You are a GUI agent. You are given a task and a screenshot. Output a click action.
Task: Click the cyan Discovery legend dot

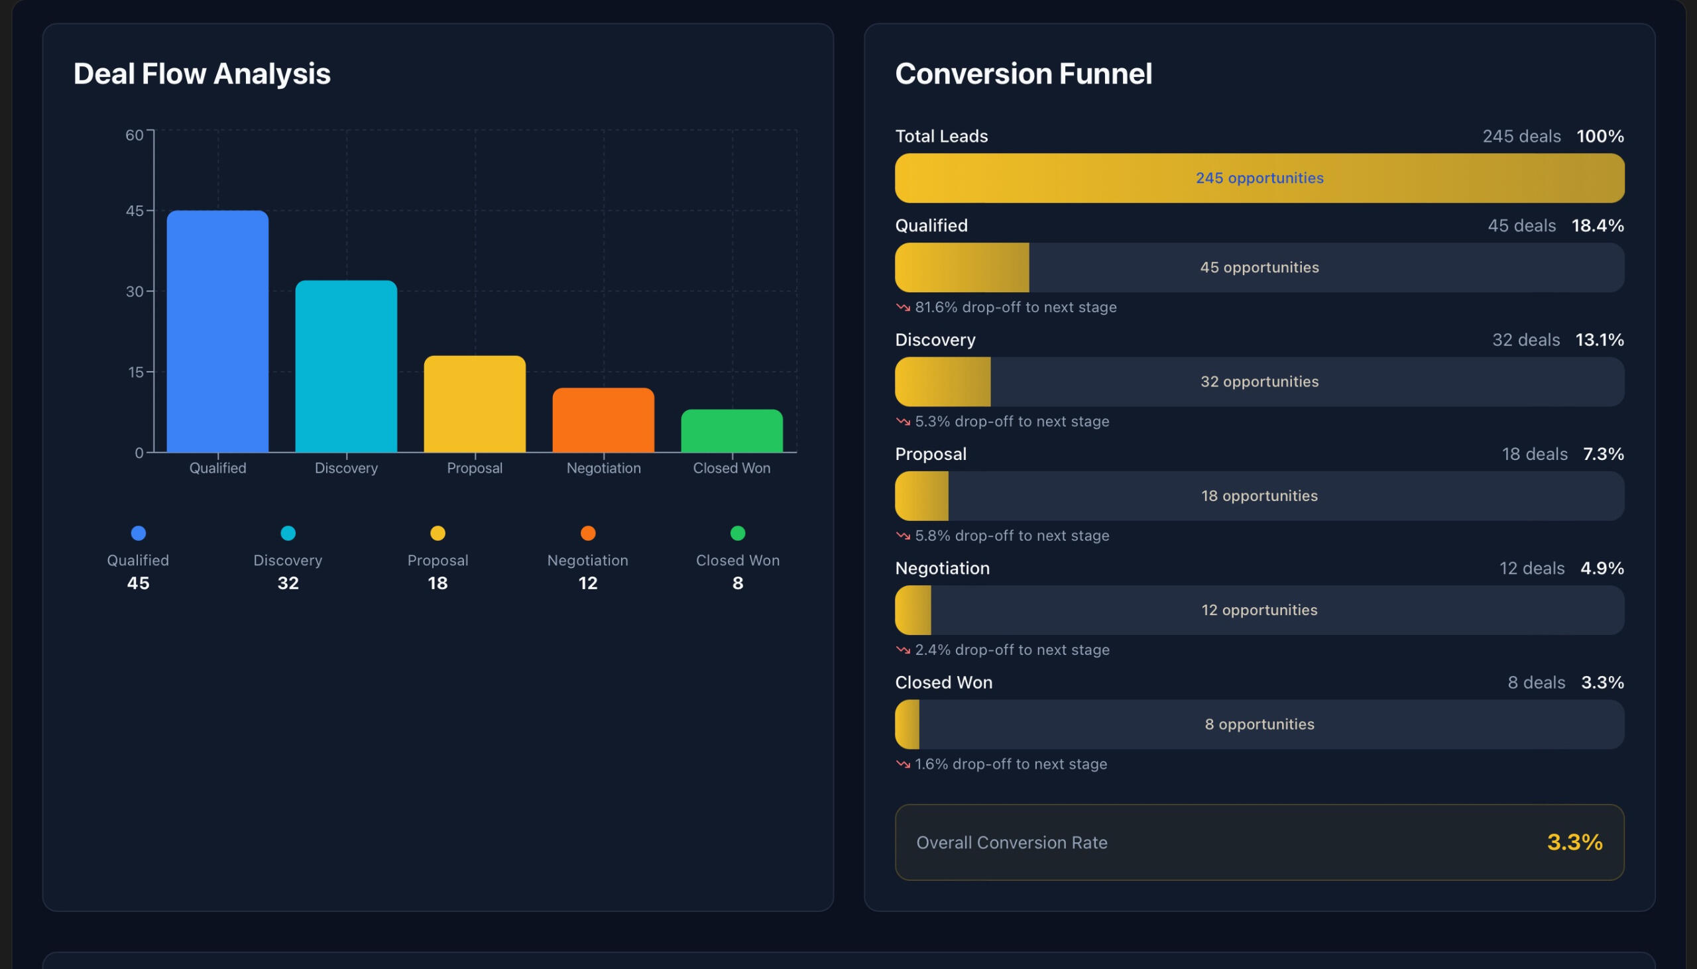tap(288, 533)
